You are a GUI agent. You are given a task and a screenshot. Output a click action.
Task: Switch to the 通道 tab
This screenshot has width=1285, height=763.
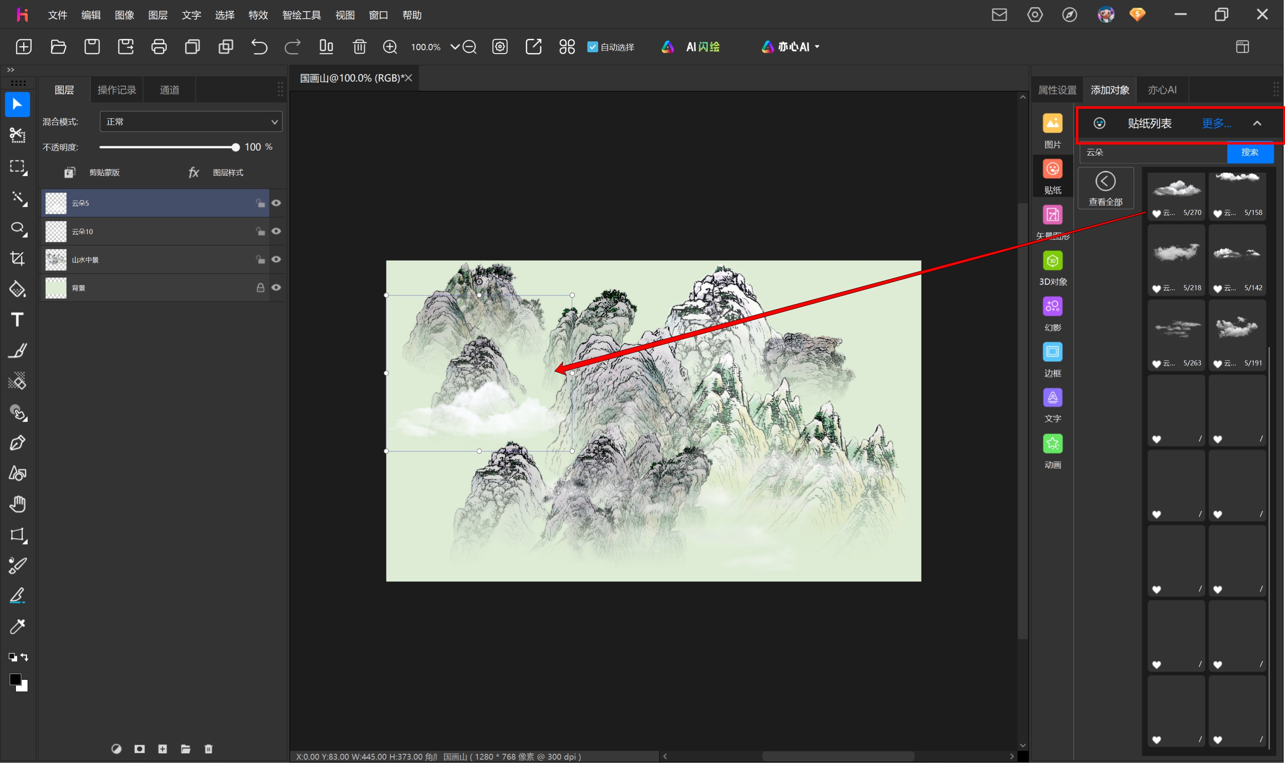coord(170,90)
